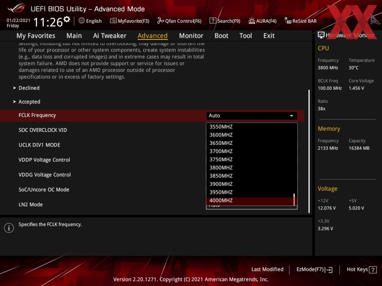Click the 11:26 clock display
The width and height of the screenshot is (382, 286).
pos(48,22)
